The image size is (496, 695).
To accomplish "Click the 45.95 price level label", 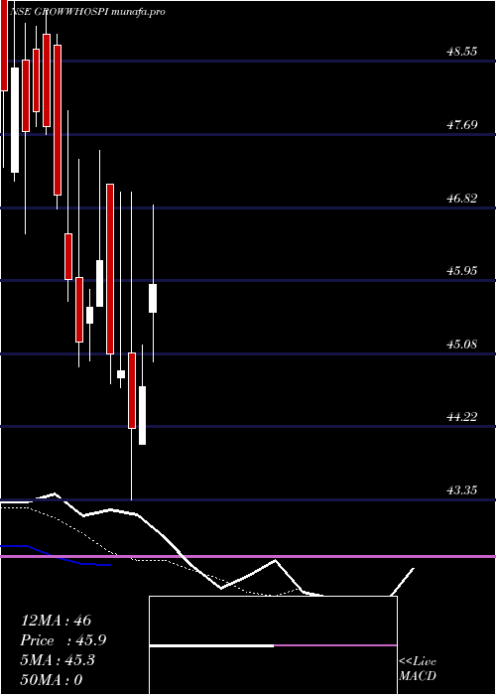I will pyautogui.click(x=461, y=270).
